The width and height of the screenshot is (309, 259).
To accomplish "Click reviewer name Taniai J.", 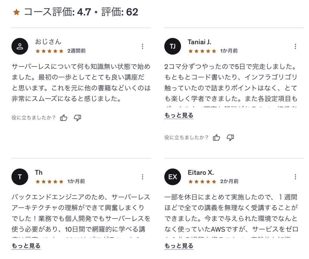I will click(x=199, y=42).
